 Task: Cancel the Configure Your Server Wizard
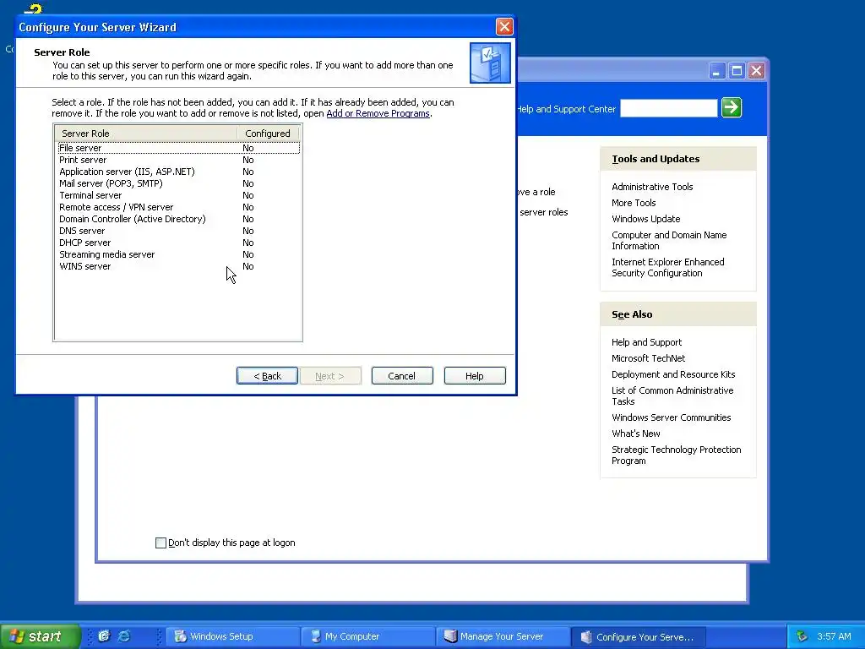pyautogui.click(x=402, y=376)
